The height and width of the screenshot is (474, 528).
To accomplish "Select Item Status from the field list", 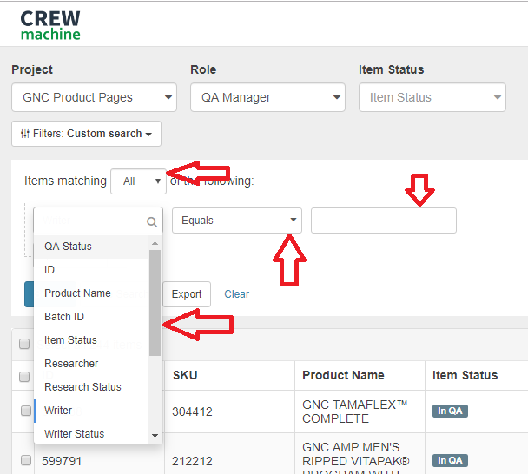I will click(x=91, y=340).
